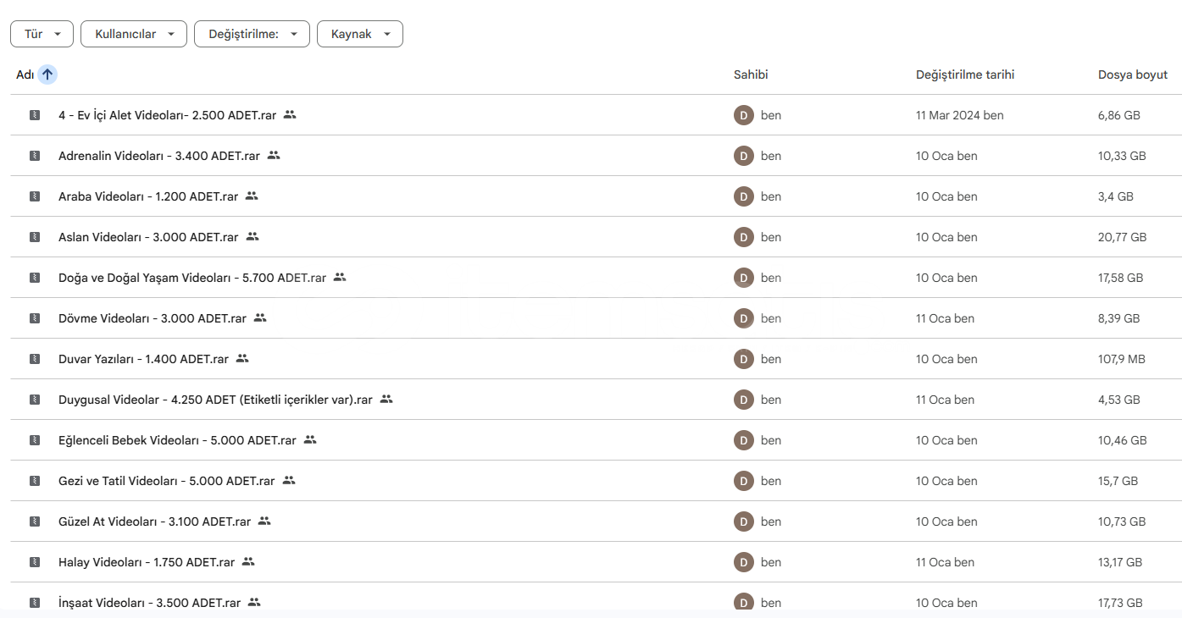The width and height of the screenshot is (1182, 618).
Task: Select the Doğa ve Doğal Yaşam Videoları file
Action: click(x=192, y=278)
